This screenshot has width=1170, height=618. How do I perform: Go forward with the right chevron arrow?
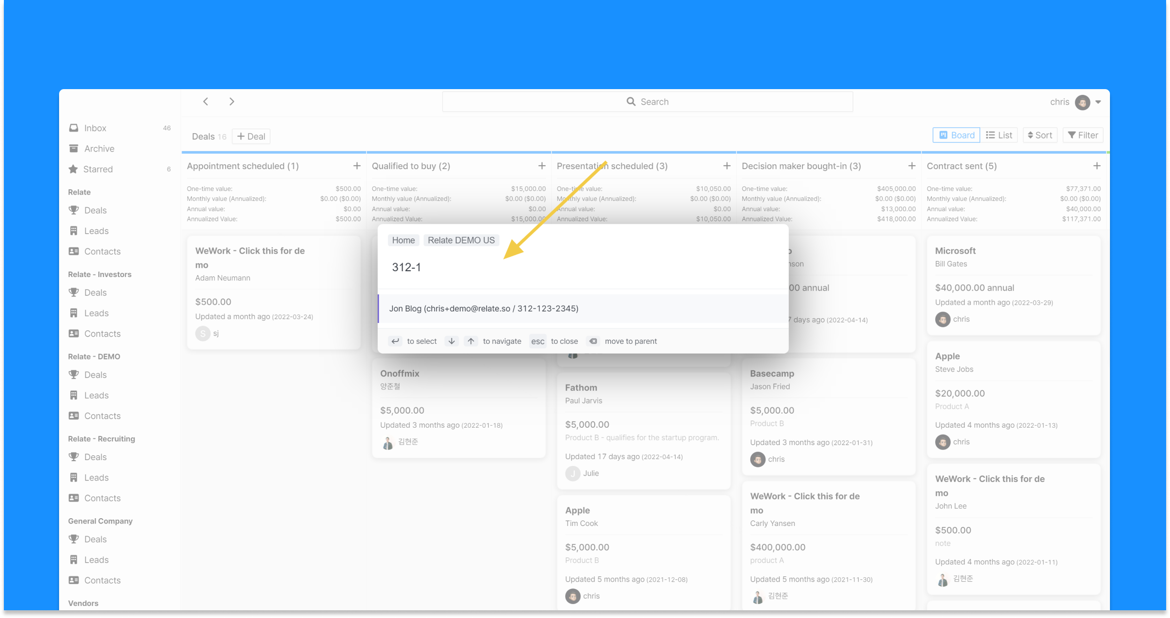click(x=232, y=102)
